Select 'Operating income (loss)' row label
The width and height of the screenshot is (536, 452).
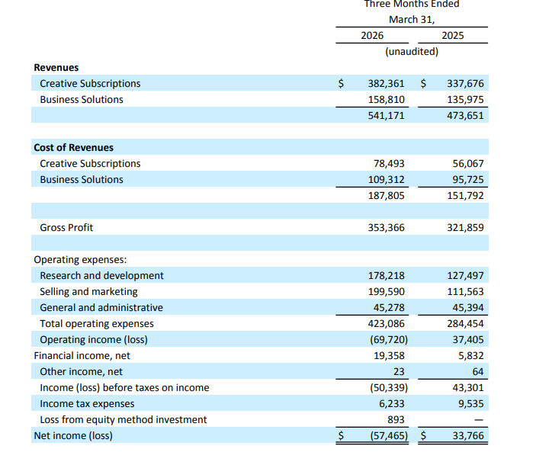point(94,340)
